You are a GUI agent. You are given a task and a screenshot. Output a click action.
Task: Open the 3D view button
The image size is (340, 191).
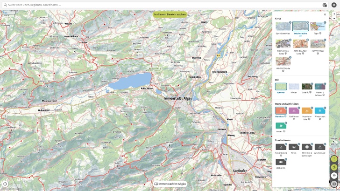[x=334, y=176]
